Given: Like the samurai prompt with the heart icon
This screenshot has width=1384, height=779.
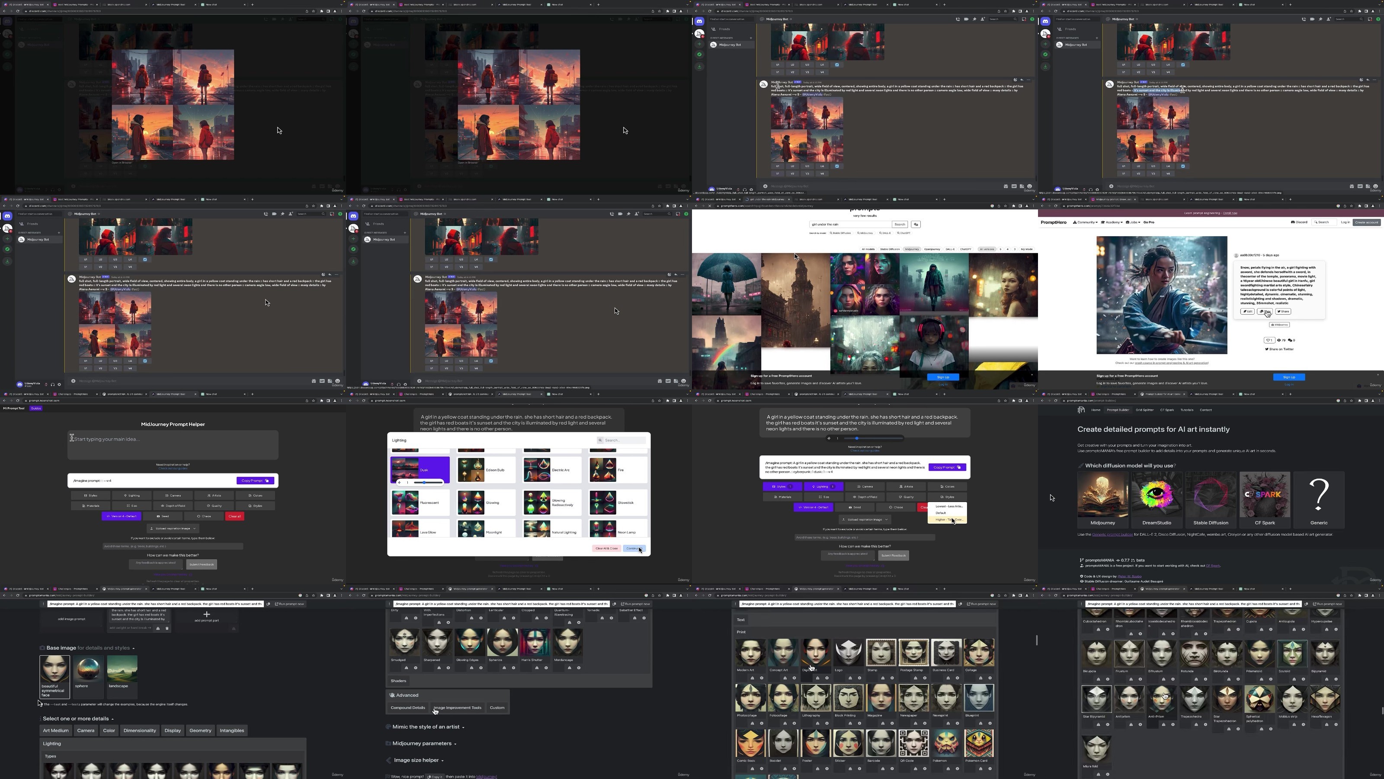Looking at the screenshot, I should [1269, 340].
